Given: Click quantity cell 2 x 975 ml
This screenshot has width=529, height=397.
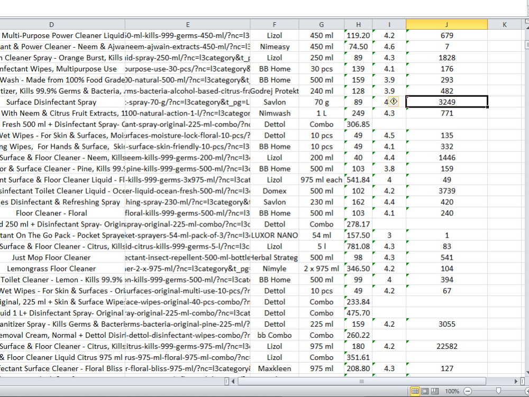Looking at the screenshot, I should tap(321, 269).
